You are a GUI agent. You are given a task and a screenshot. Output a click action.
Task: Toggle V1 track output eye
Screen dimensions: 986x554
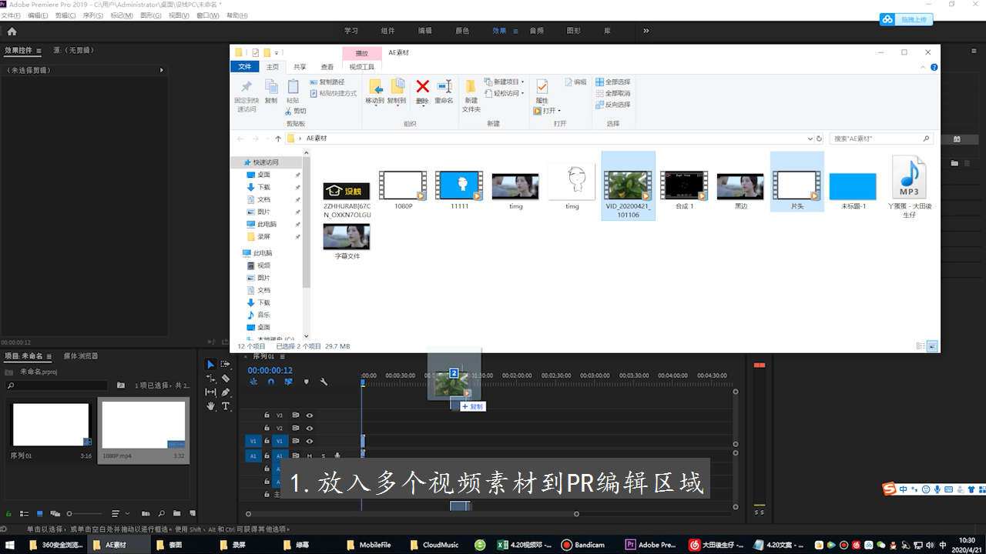310,441
